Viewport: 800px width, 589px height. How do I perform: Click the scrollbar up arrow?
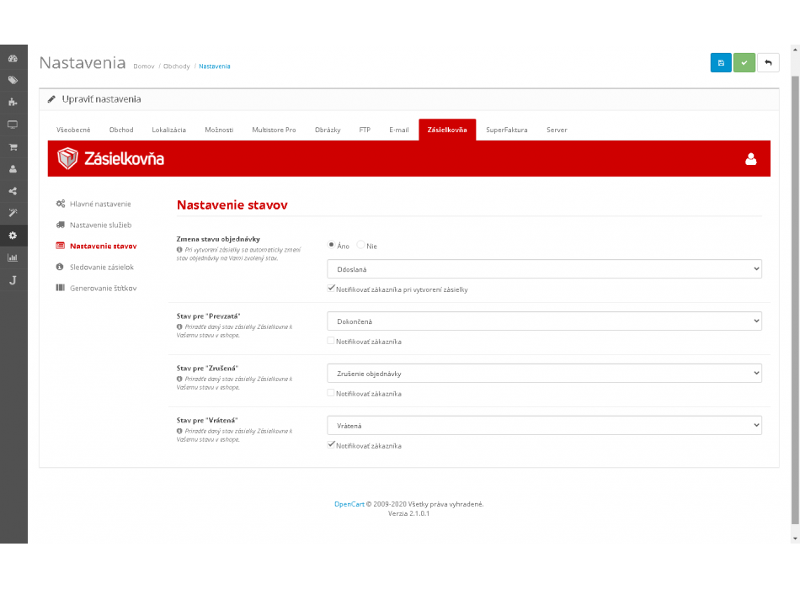795,50
